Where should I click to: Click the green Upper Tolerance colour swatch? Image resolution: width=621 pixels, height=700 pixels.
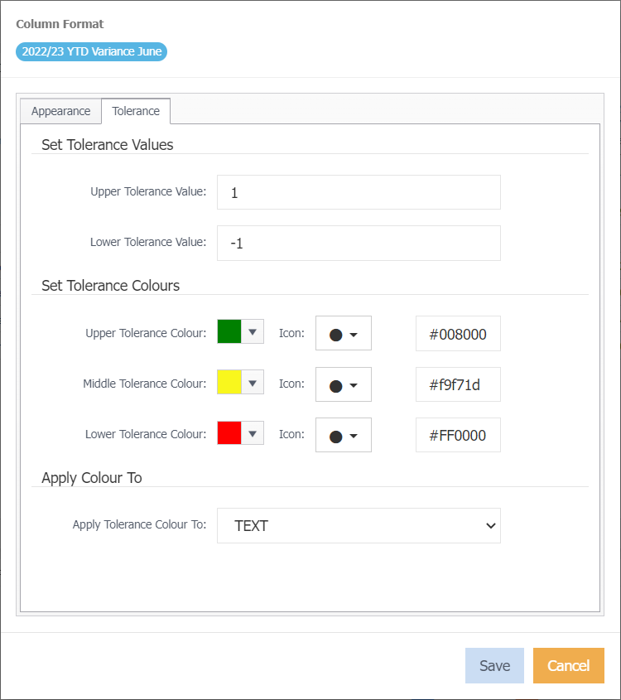click(x=229, y=332)
